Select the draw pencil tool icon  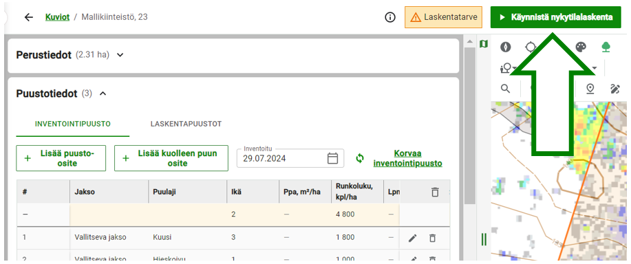[x=614, y=89]
